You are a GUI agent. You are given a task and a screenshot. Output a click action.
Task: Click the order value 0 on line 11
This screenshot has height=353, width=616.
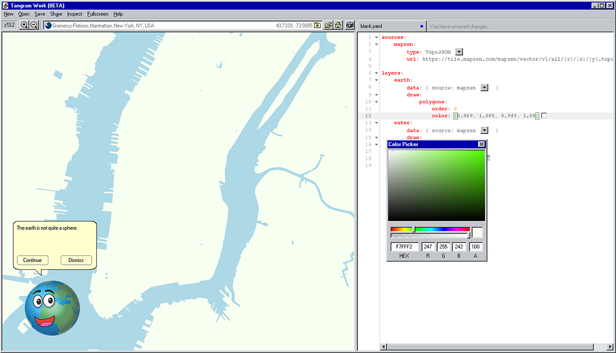click(x=455, y=109)
